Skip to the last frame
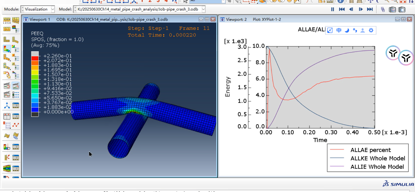The width and height of the screenshot is (415, 192). 370,9
